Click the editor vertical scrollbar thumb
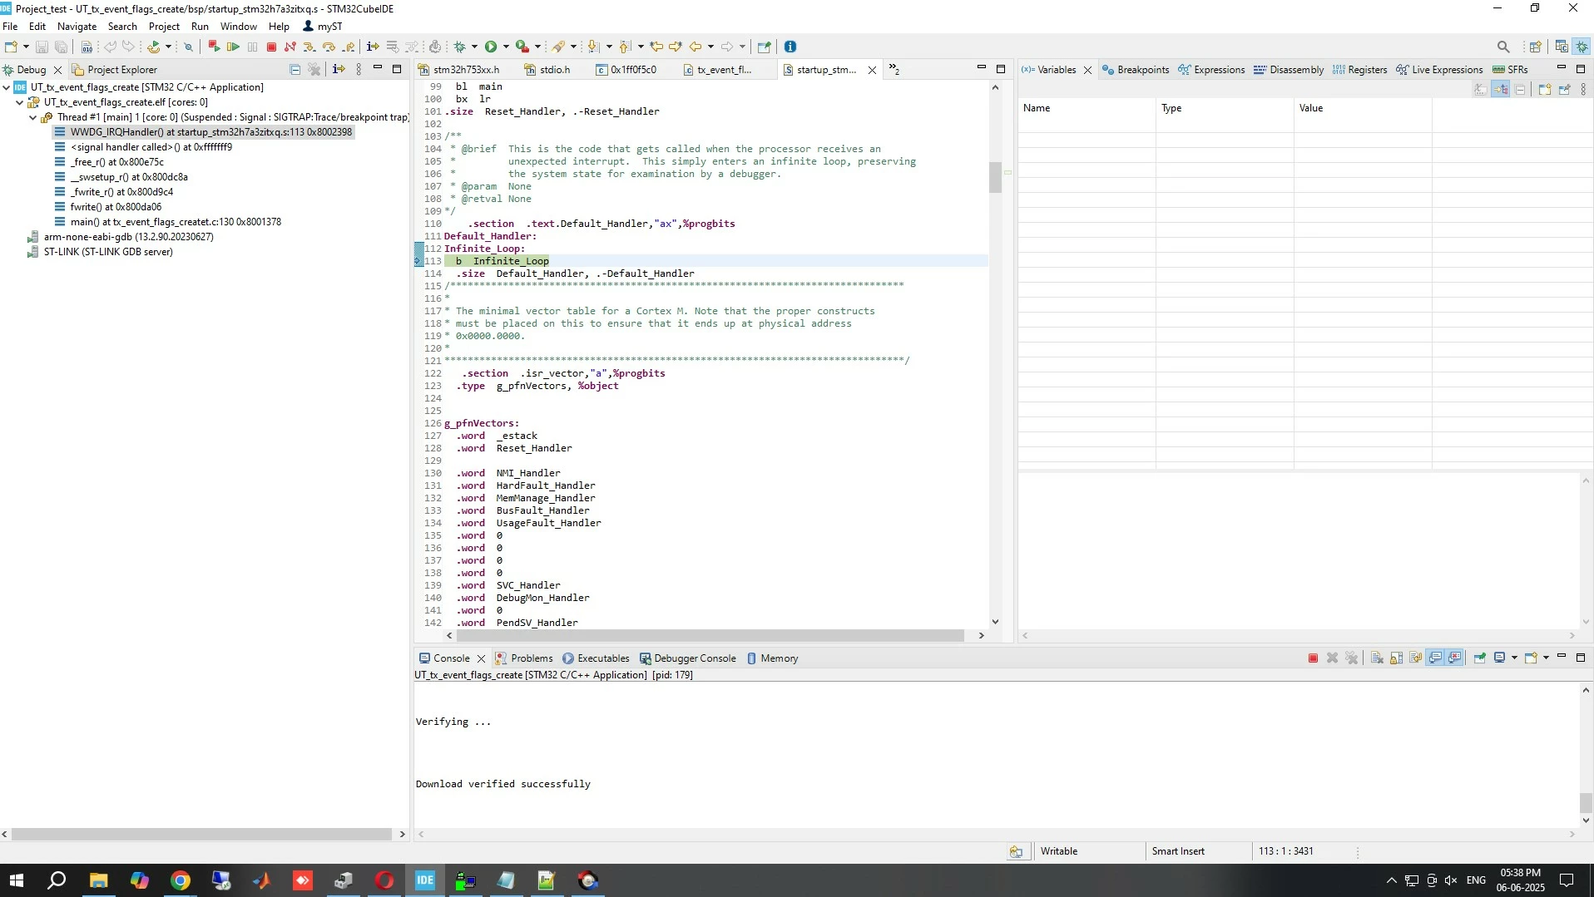1594x897 pixels. pos(995,177)
